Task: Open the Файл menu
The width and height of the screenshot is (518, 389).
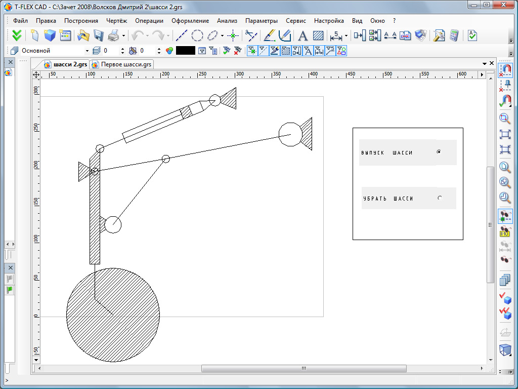Action: 20,20
